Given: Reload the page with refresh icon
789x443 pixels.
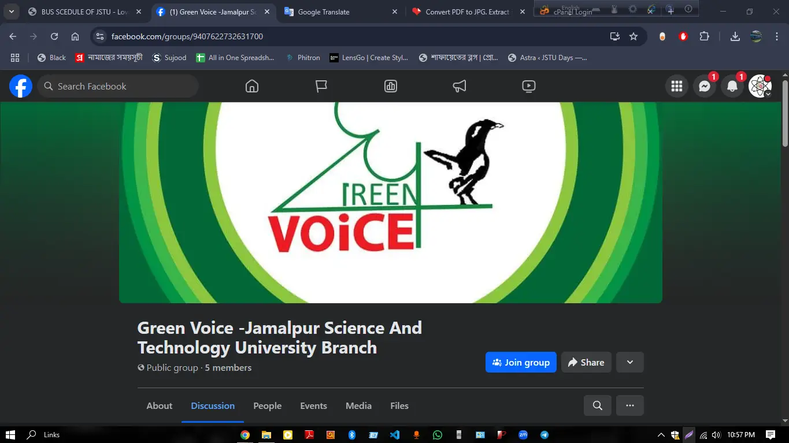Looking at the screenshot, I should pyautogui.click(x=54, y=36).
